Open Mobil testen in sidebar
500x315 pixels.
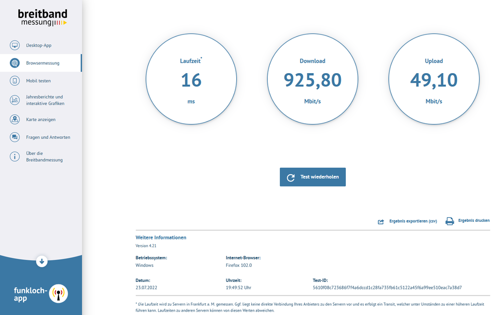coord(41,81)
